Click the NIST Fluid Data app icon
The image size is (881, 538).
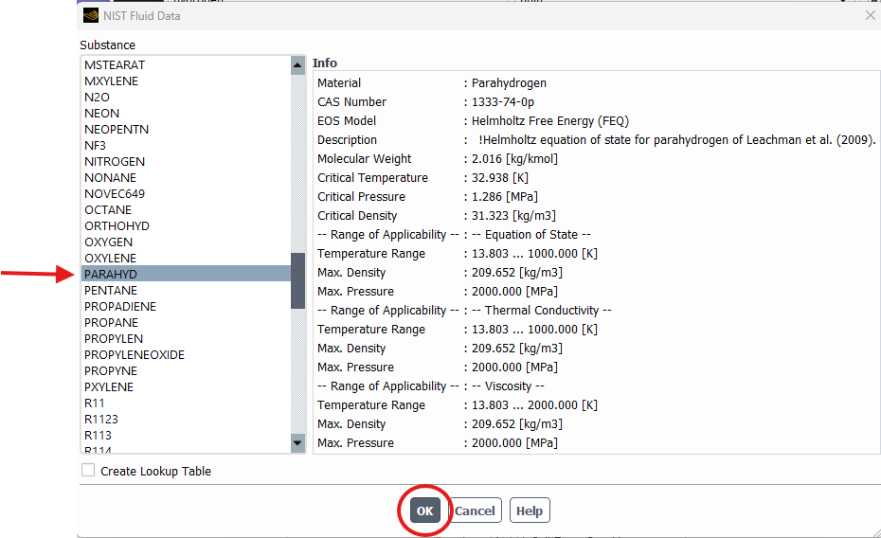(90, 16)
